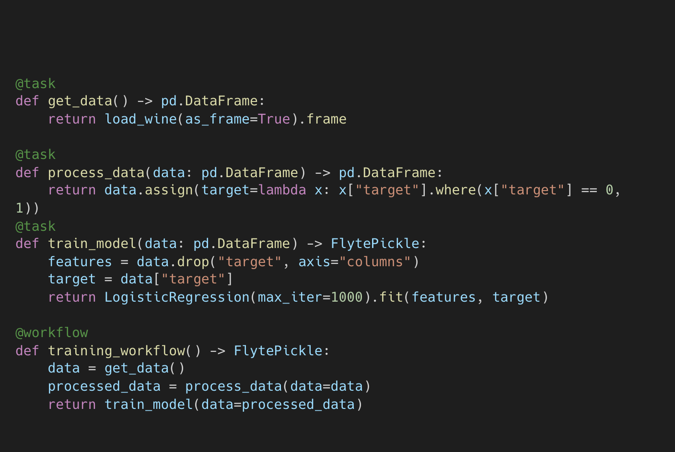Click the True value in load_wine
The image size is (675, 452).
point(274,119)
